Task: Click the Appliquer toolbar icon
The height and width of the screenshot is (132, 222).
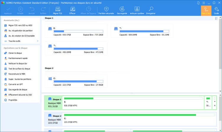Action: [x=8, y=9]
